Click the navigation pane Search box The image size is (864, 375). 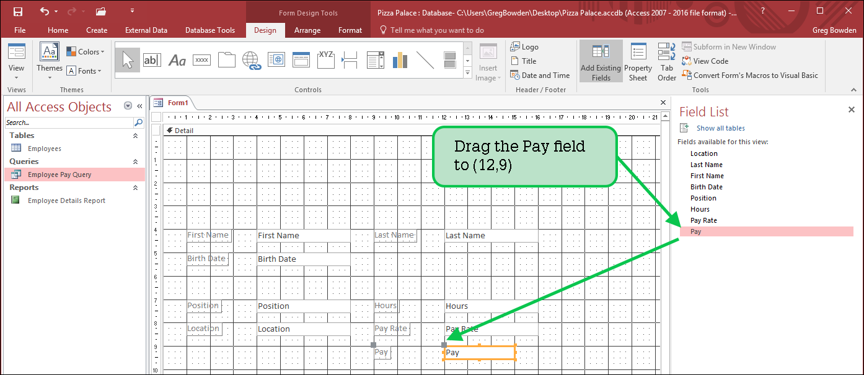coord(69,123)
